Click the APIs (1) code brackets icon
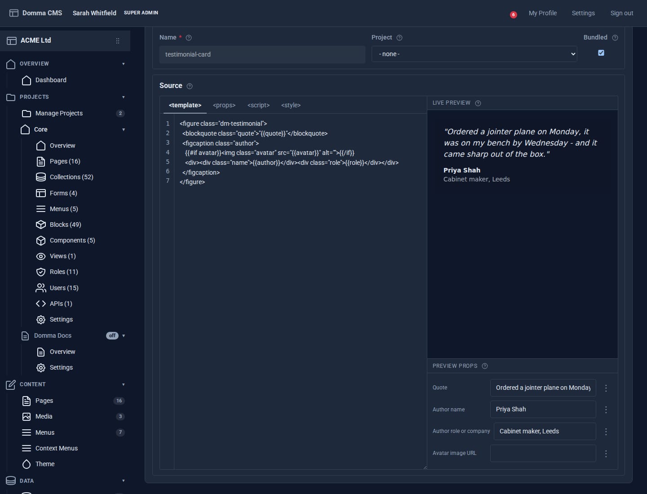The image size is (647, 494). [x=41, y=304]
